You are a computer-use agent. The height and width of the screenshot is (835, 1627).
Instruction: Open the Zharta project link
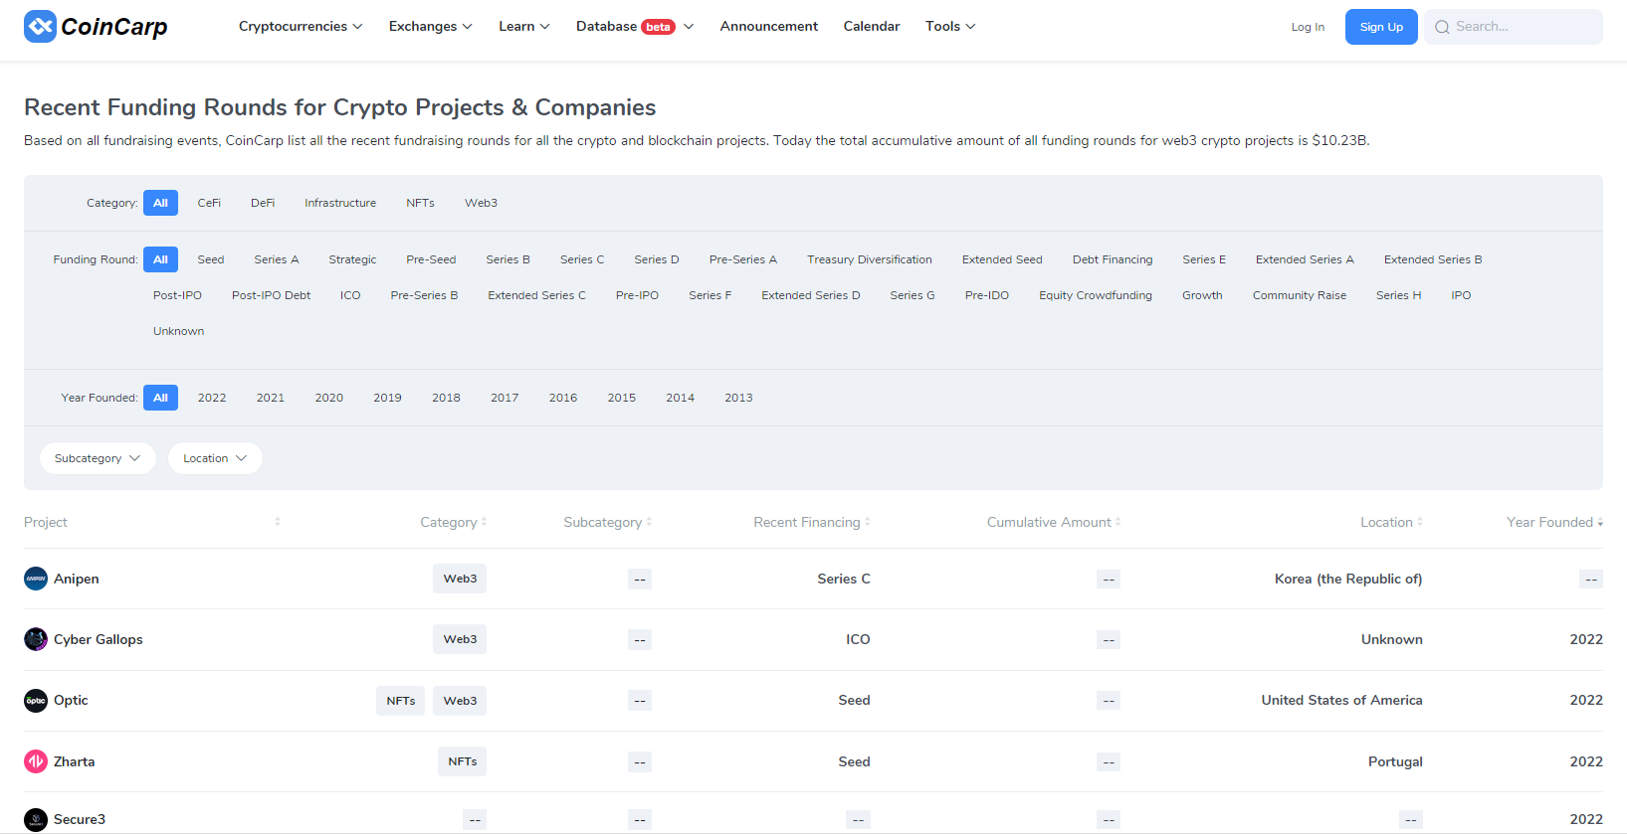click(x=75, y=761)
